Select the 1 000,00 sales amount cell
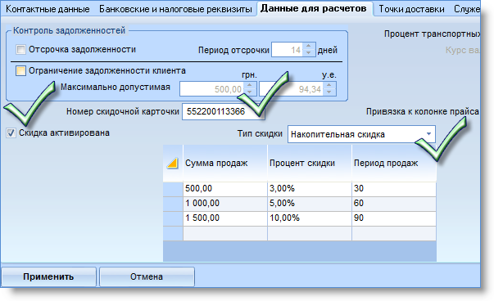 point(225,204)
